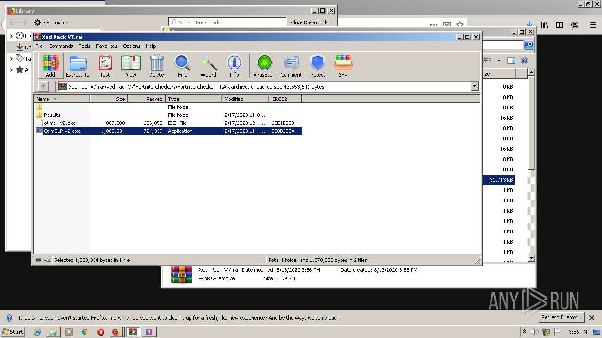Click the Add toolbar icon in WinRAR
The height and width of the screenshot is (338, 602).
[50, 66]
